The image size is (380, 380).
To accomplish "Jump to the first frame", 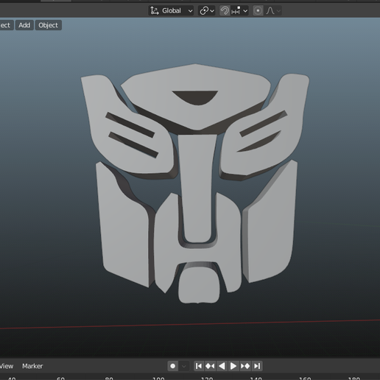I will point(199,366).
